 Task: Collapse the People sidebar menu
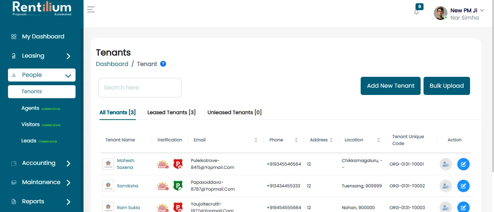pyautogui.click(x=42, y=75)
